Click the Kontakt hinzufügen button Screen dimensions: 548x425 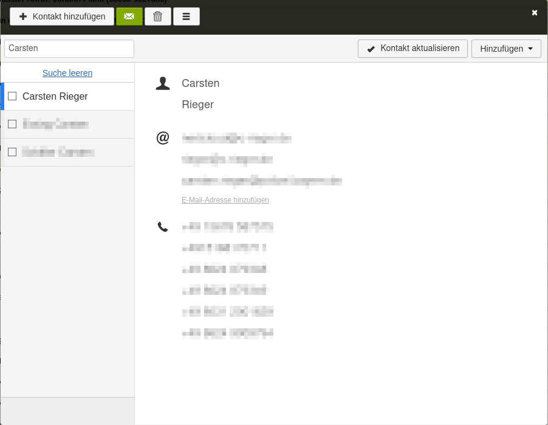click(62, 16)
